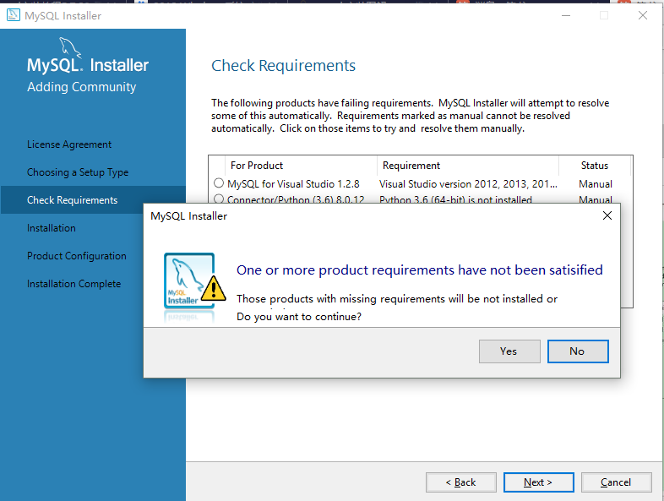Open the Choosing a Setup Type step
This screenshot has height=501, width=664.
(78, 172)
